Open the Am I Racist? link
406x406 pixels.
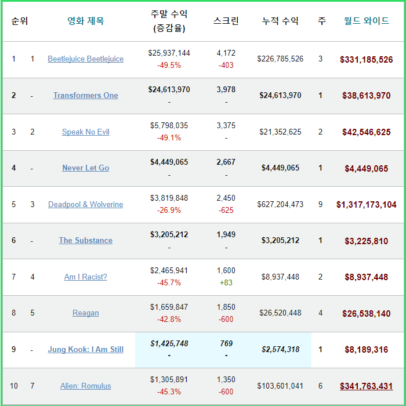(86, 277)
